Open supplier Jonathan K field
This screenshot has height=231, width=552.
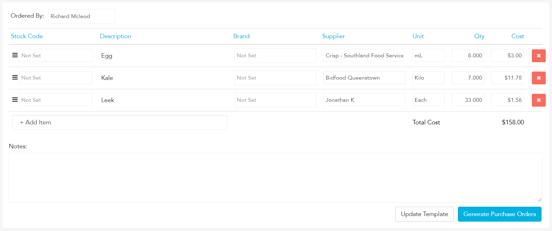(x=364, y=100)
